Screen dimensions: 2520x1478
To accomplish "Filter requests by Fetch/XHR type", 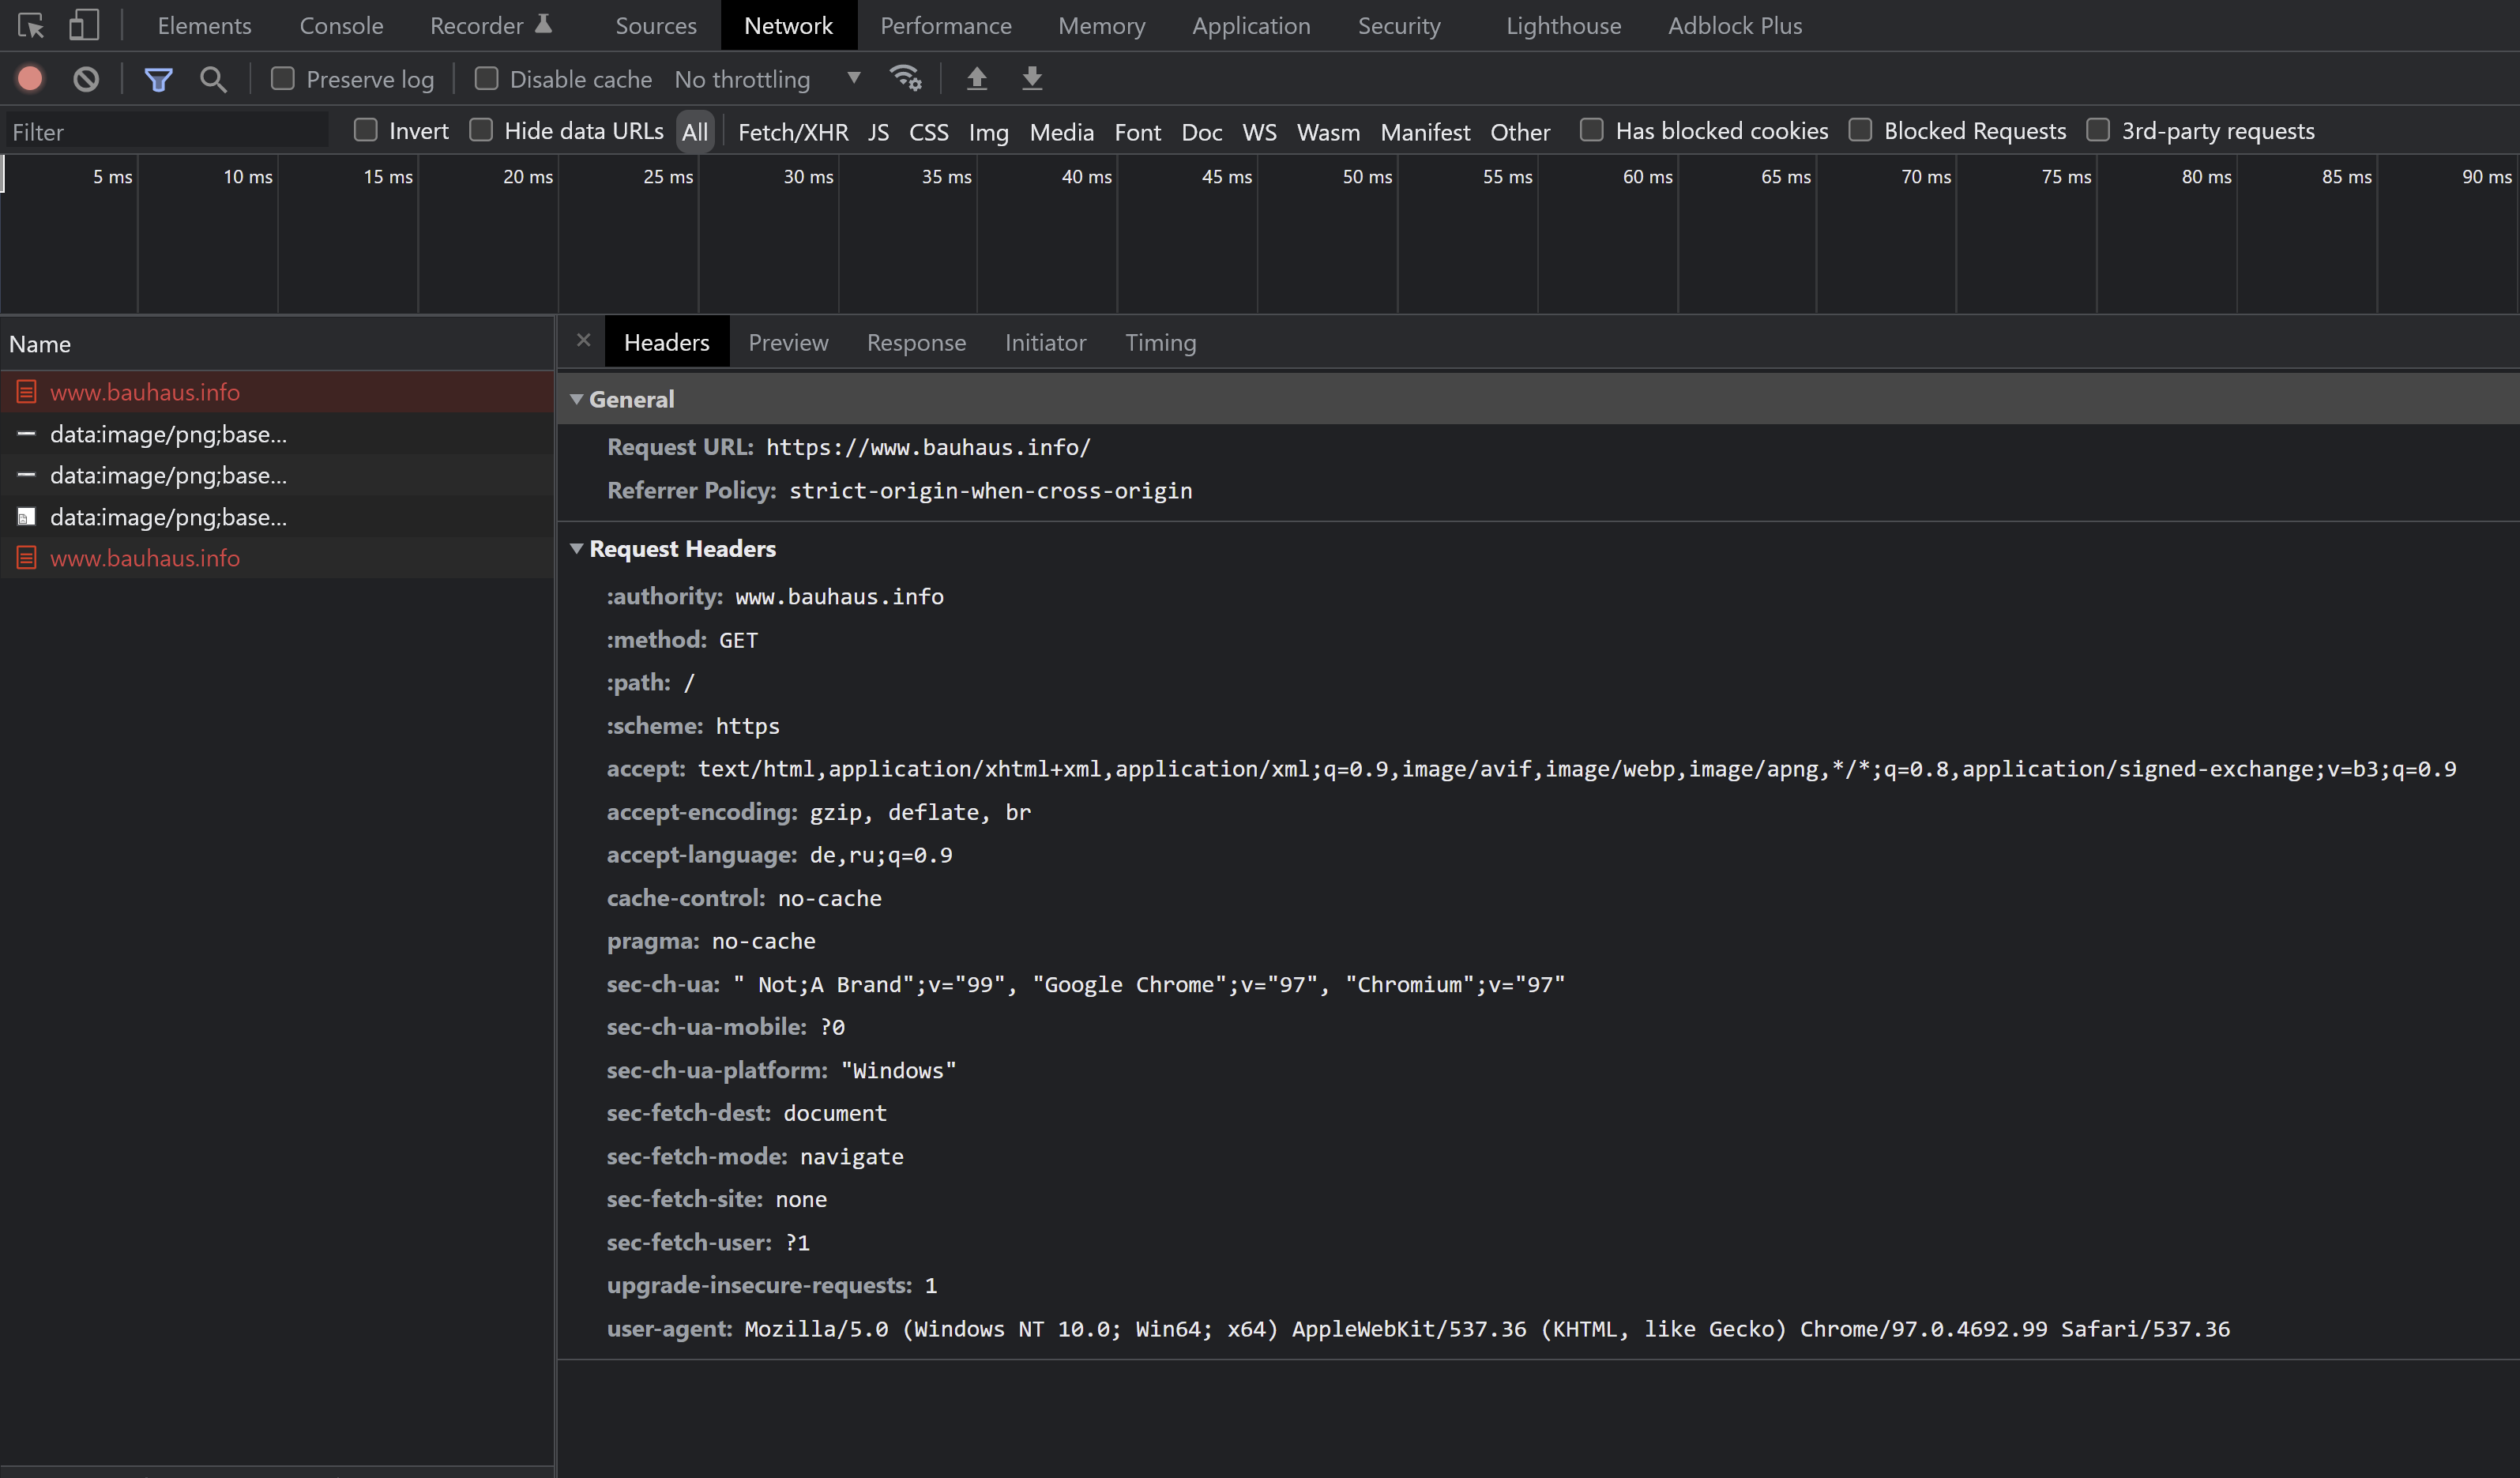I will pos(792,132).
